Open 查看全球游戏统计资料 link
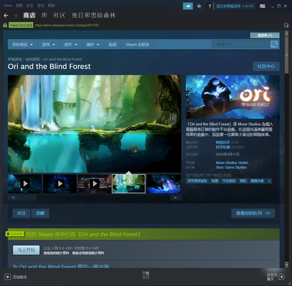This screenshot has height=286, width=292. coord(88,253)
